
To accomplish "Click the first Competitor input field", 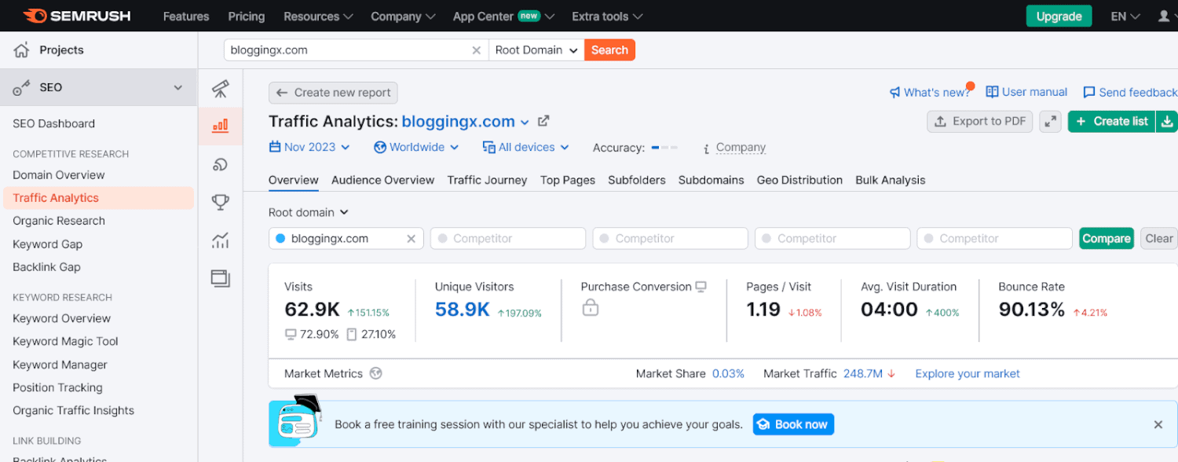I will click(507, 238).
